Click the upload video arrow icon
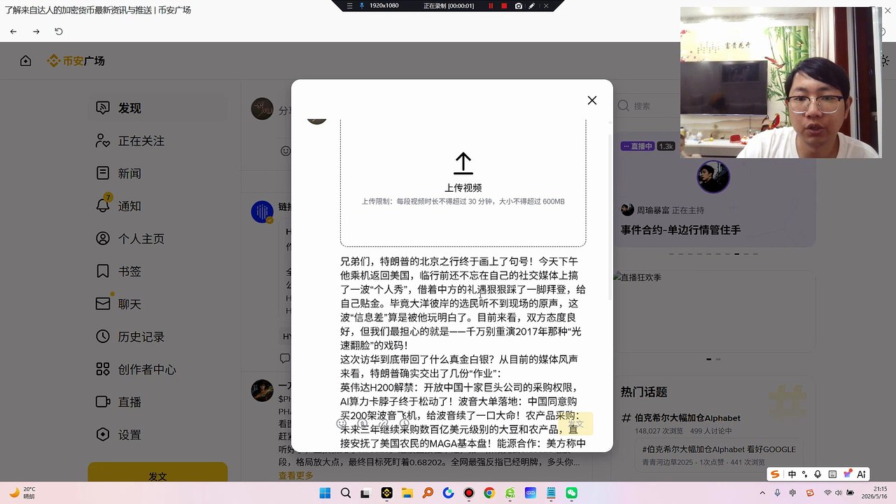This screenshot has height=504, width=896. click(463, 164)
